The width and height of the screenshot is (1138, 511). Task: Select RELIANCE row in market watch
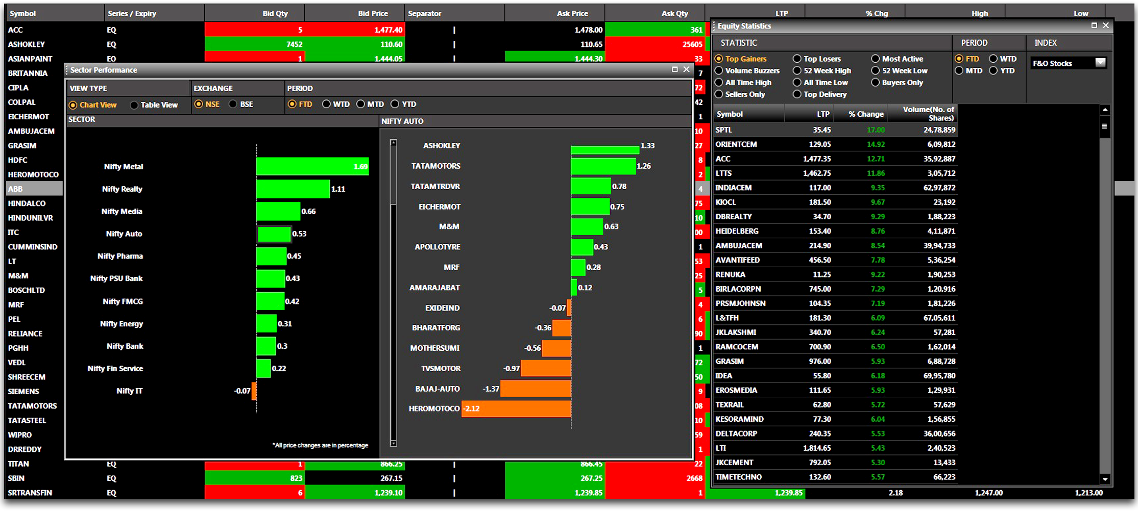point(34,334)
